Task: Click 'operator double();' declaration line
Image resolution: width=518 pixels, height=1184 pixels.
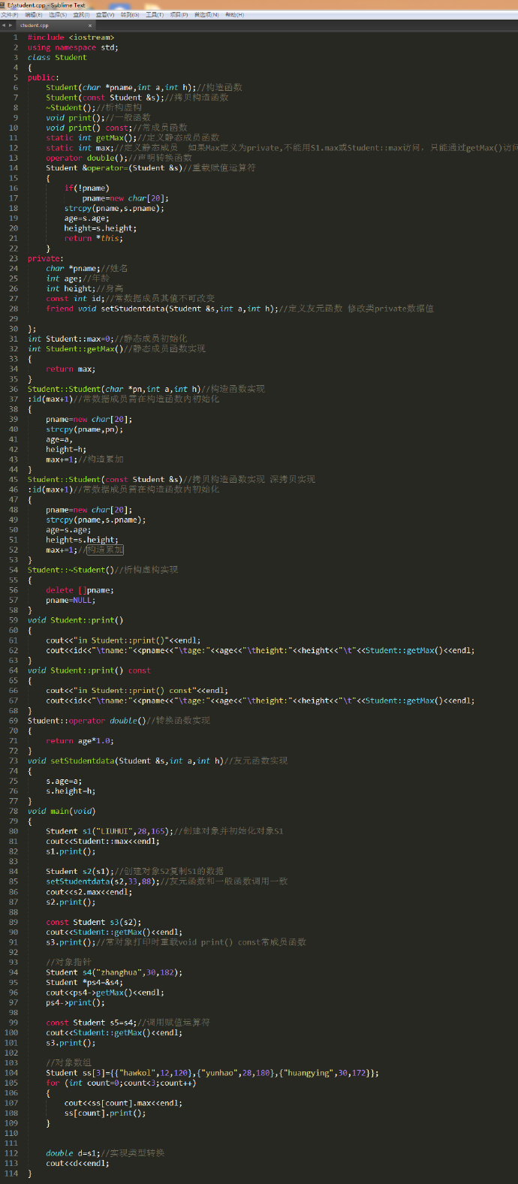Action: click(87, 158)
